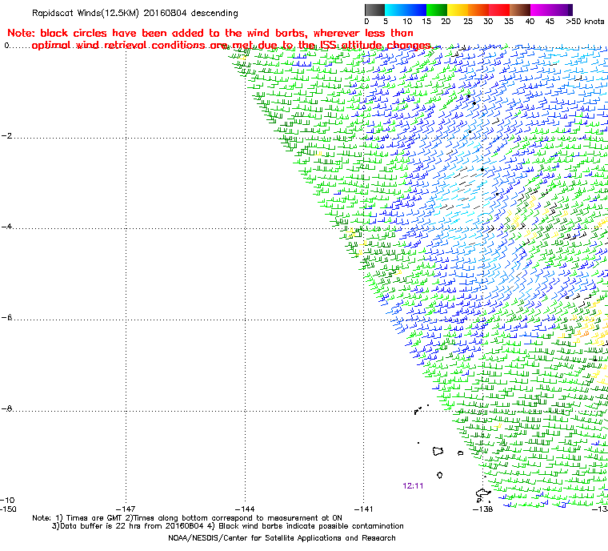Click the title 'Rapidscat Winds(12.5KM) 20160804 descending'
The height and width of the screenshot is (551, 608).
pyautogui.click(x=135, y=13)
